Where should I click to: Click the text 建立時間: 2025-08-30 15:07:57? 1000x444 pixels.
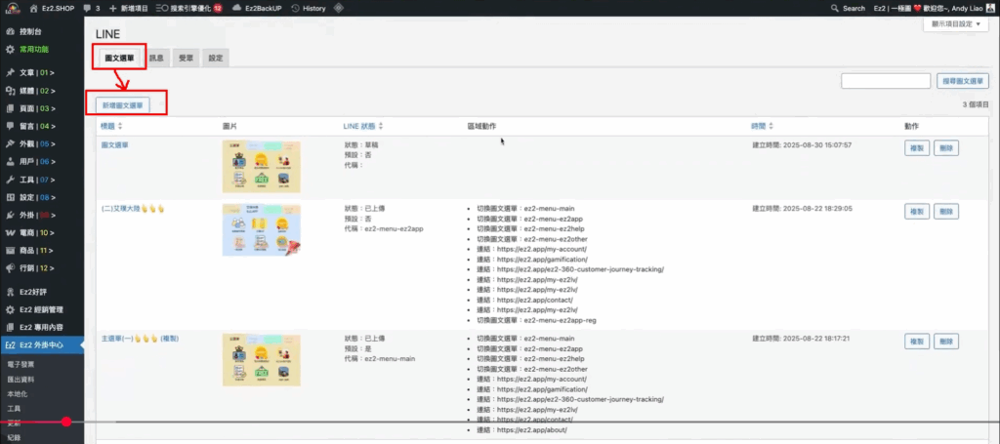tap(803, 144)
